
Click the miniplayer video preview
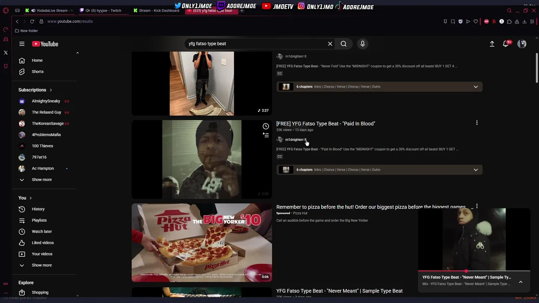tap(474, 239)
